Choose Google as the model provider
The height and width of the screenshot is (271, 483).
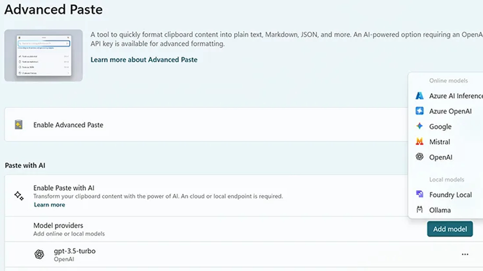tap(440, 126)
